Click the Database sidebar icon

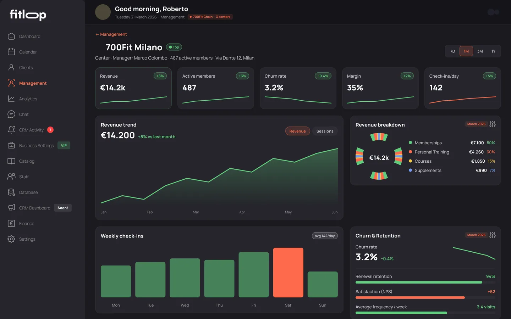pyautogui.click(x=11, y=192)
